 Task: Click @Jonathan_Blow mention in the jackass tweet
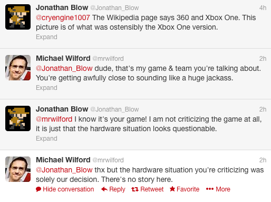(64, 68)
